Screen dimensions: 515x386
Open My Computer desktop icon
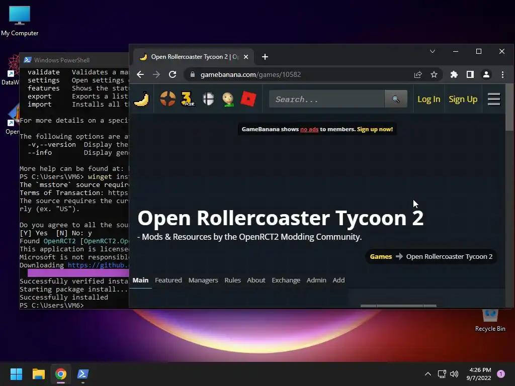[x=20, y=21]
